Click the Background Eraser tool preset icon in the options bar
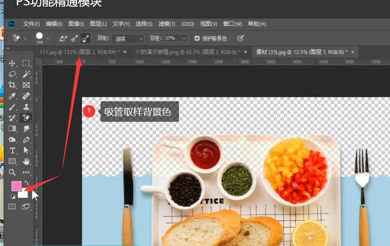This screenshot has height=246, width=390. [x=16, y=38]
